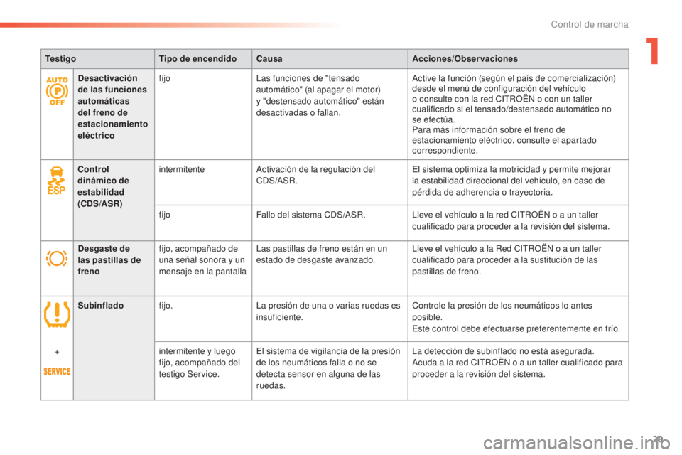Click the 'Acciones/Observaciones' column header
The height and width of the screenshot is (455, 682).
click(x=465, y=59)
